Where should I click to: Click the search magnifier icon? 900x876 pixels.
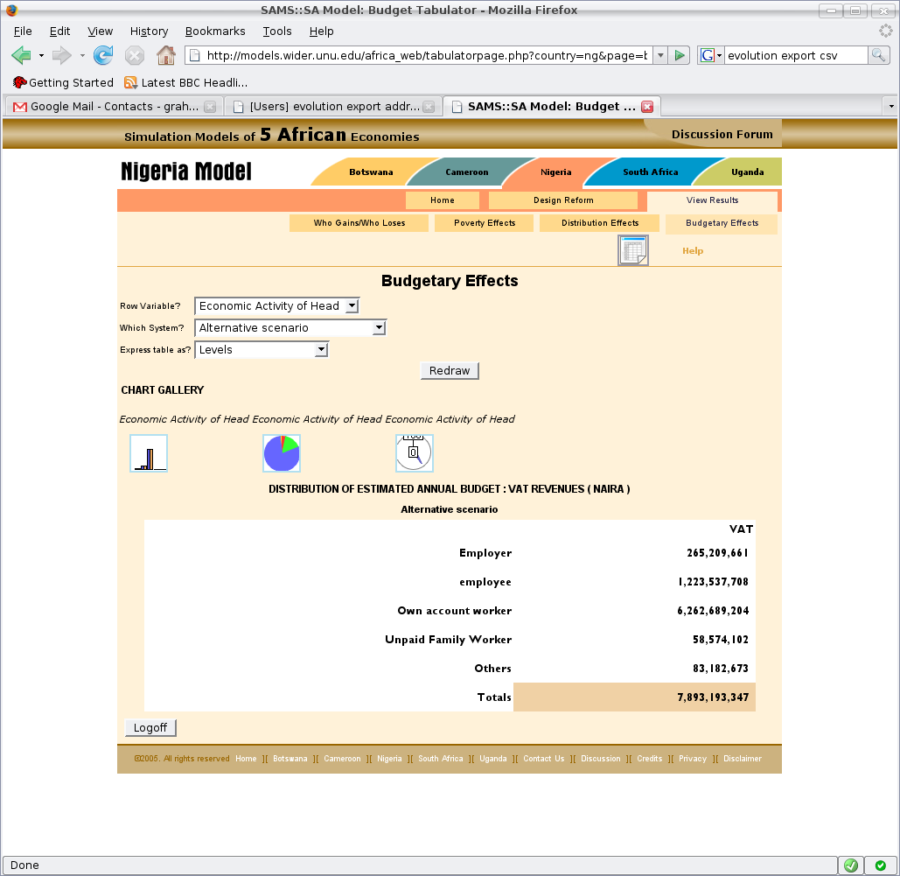878,55
